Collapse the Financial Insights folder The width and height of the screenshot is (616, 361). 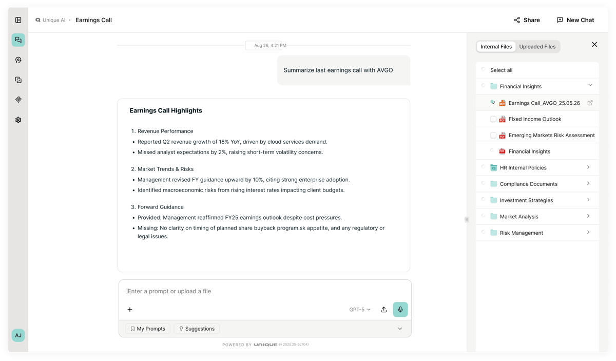tap(590, 86)
